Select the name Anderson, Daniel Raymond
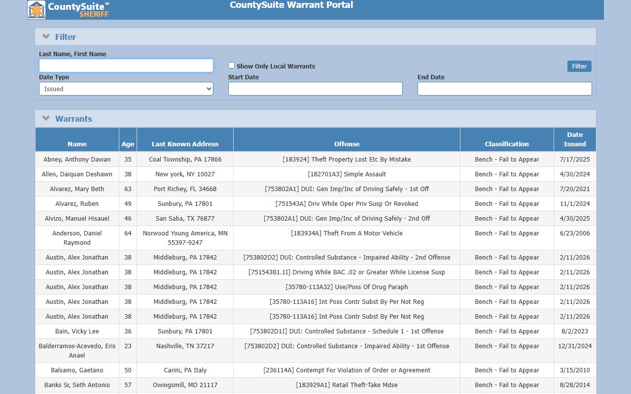631x394 pixels. point(77,238)
